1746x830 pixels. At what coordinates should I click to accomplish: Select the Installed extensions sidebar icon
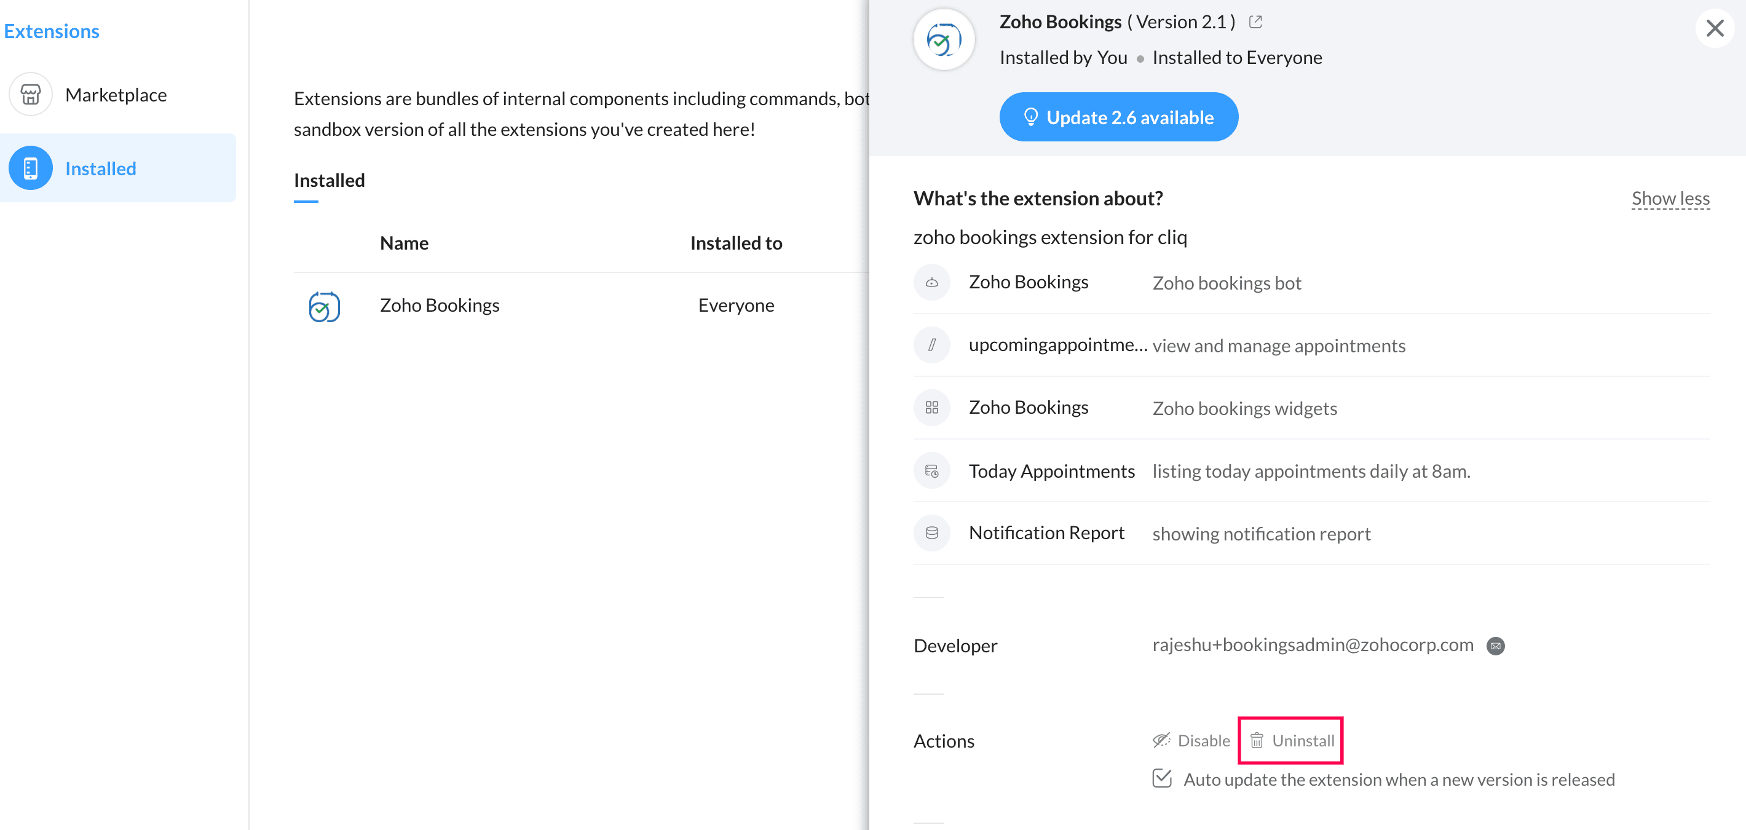pos(31,168)
